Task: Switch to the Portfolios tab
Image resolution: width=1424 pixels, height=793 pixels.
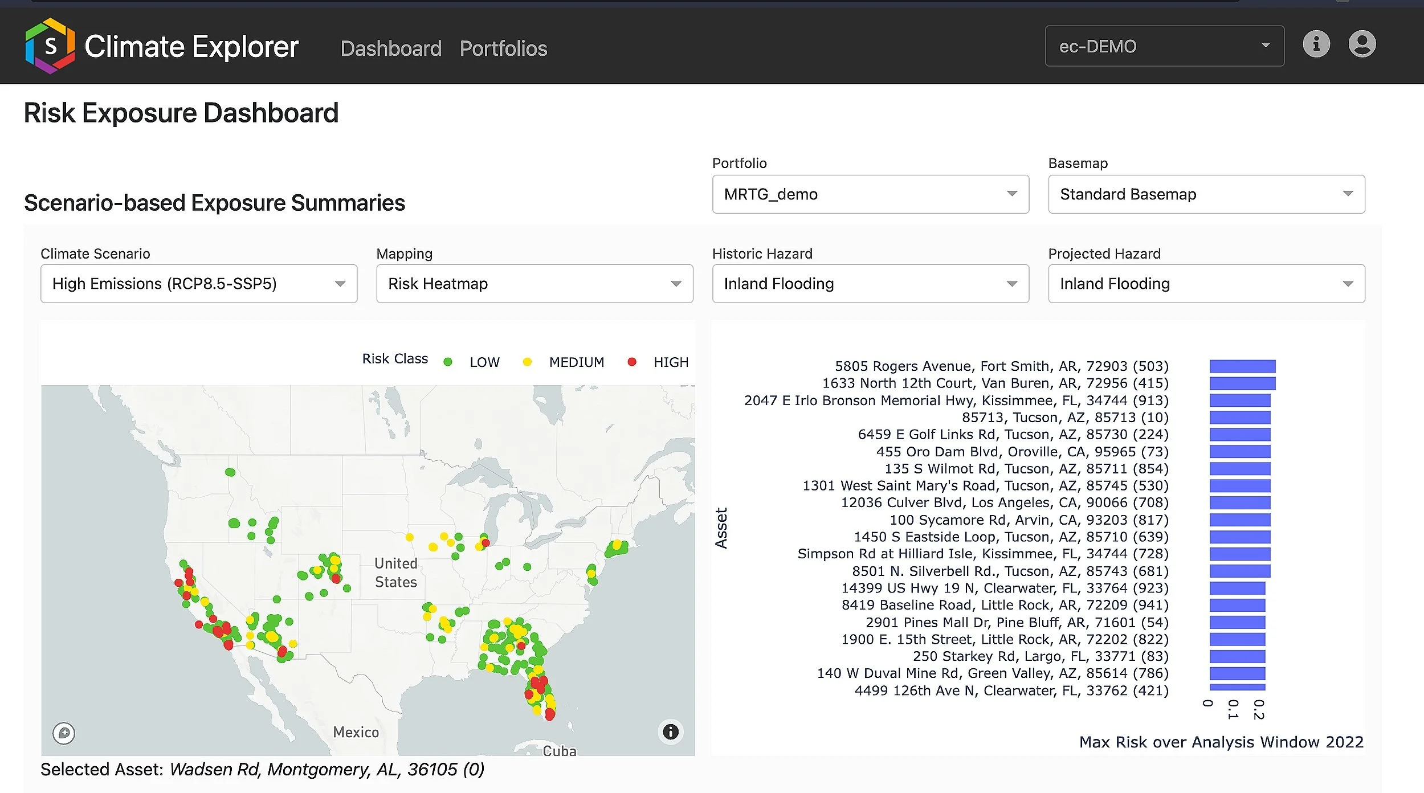Action: [x=503, y=48]
